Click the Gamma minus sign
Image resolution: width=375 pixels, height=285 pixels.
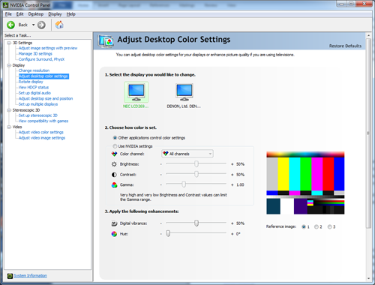[161, 185]
